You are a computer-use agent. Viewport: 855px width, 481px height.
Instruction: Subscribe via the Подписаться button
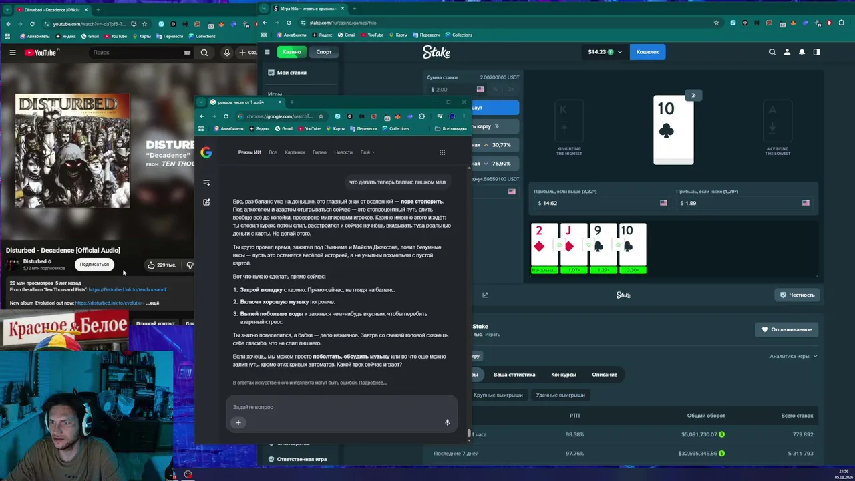[94, 265]
